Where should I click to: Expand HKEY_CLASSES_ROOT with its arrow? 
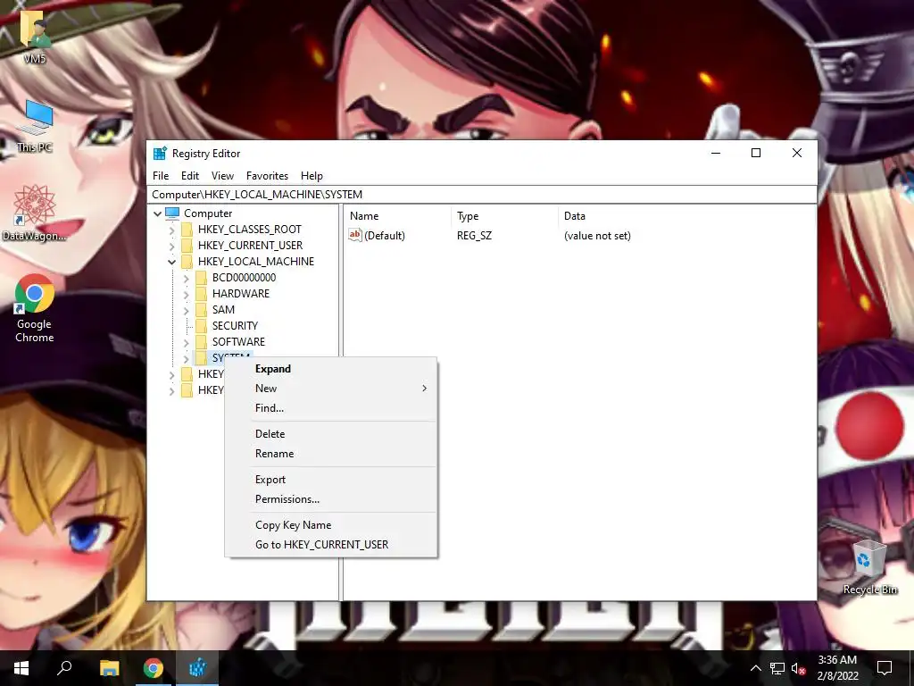click(x=172, y=230)
